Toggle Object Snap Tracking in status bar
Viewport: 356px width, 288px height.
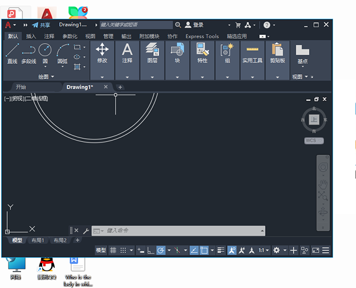coord(194,250)
